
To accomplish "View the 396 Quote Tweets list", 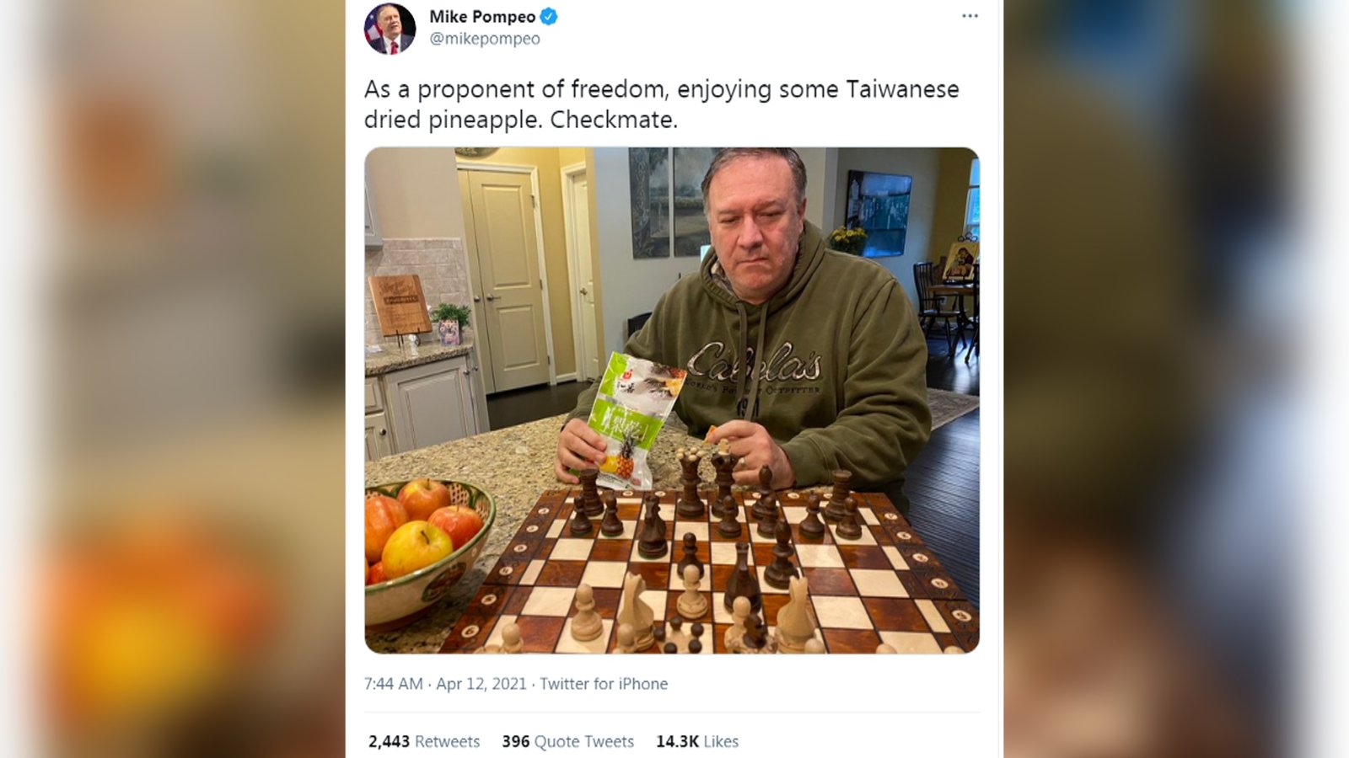I will click(567, 741).
